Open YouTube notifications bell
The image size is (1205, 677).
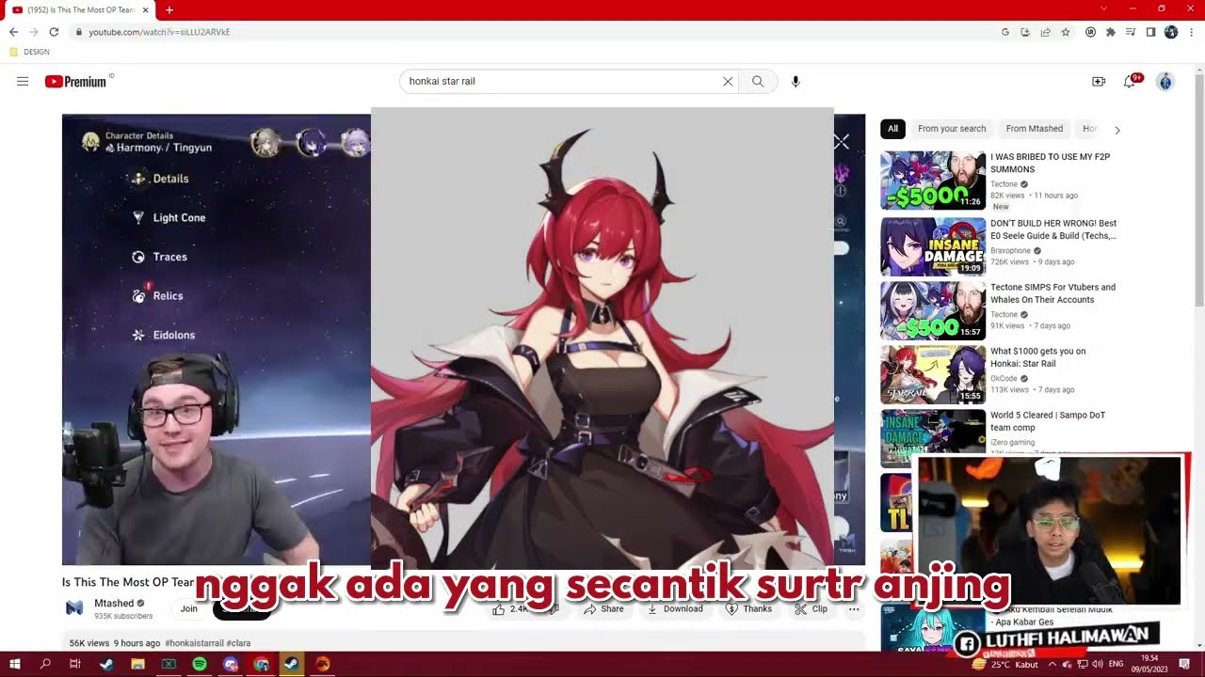coord(1130,82)
